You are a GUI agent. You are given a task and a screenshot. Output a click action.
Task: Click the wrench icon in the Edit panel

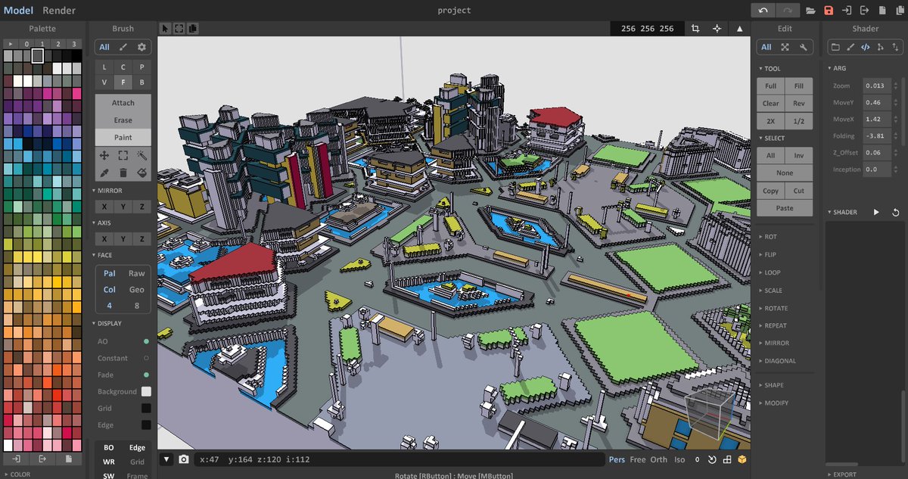tap(804, 47)
